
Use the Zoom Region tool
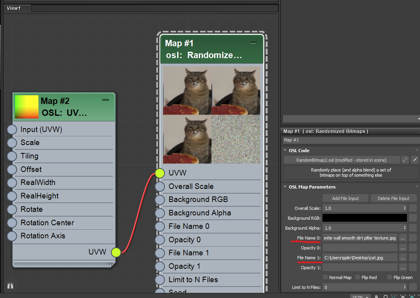tap(394, 296)
